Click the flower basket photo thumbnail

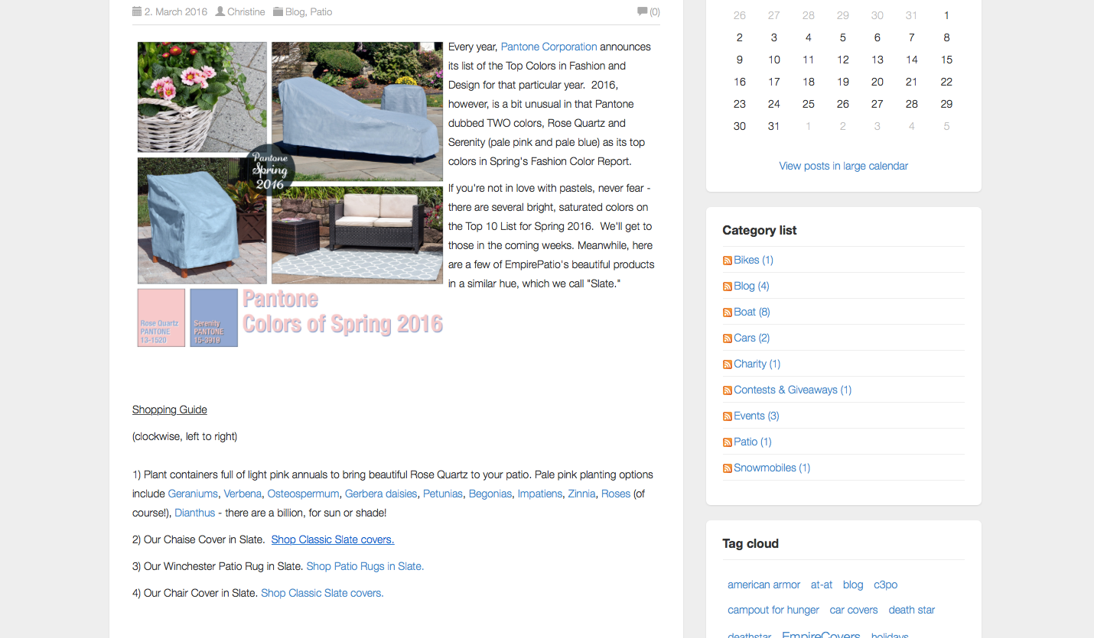click(x=202, y=97)
